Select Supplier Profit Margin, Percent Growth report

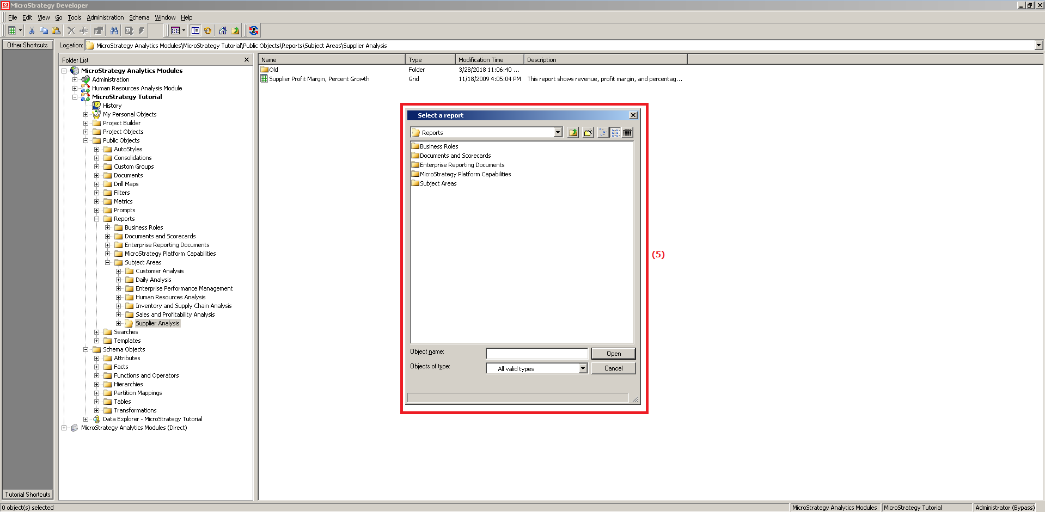[x=319, y=79]
